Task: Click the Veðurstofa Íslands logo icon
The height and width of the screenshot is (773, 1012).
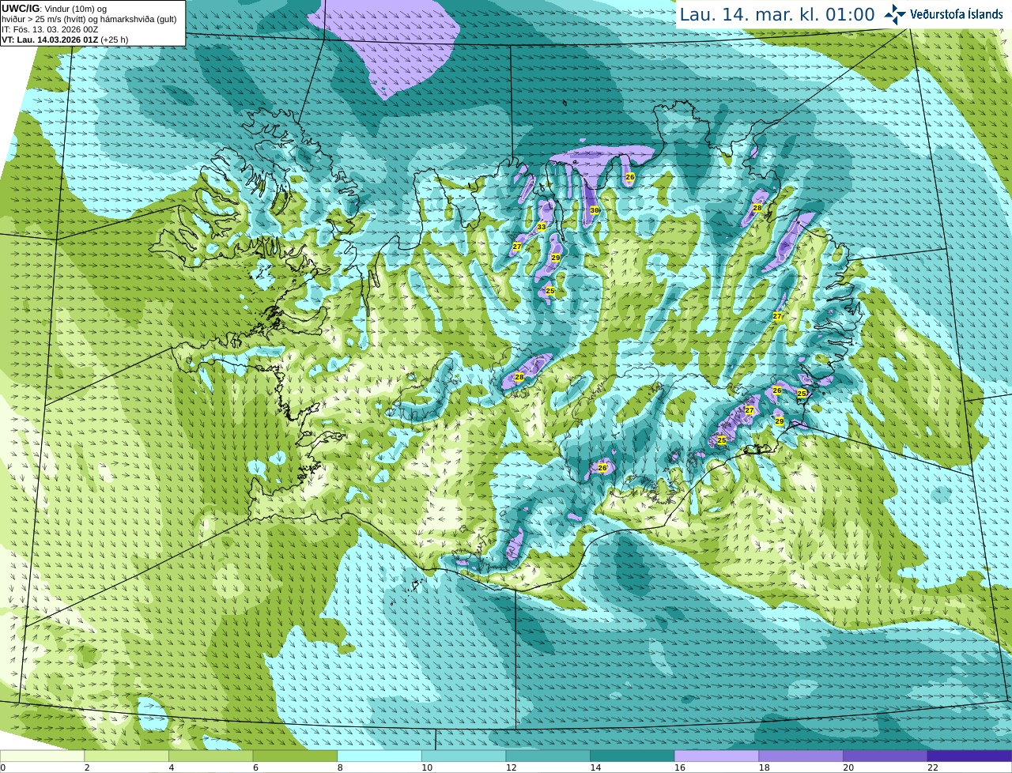Action: pyautogui.click(x=895, y=14)
